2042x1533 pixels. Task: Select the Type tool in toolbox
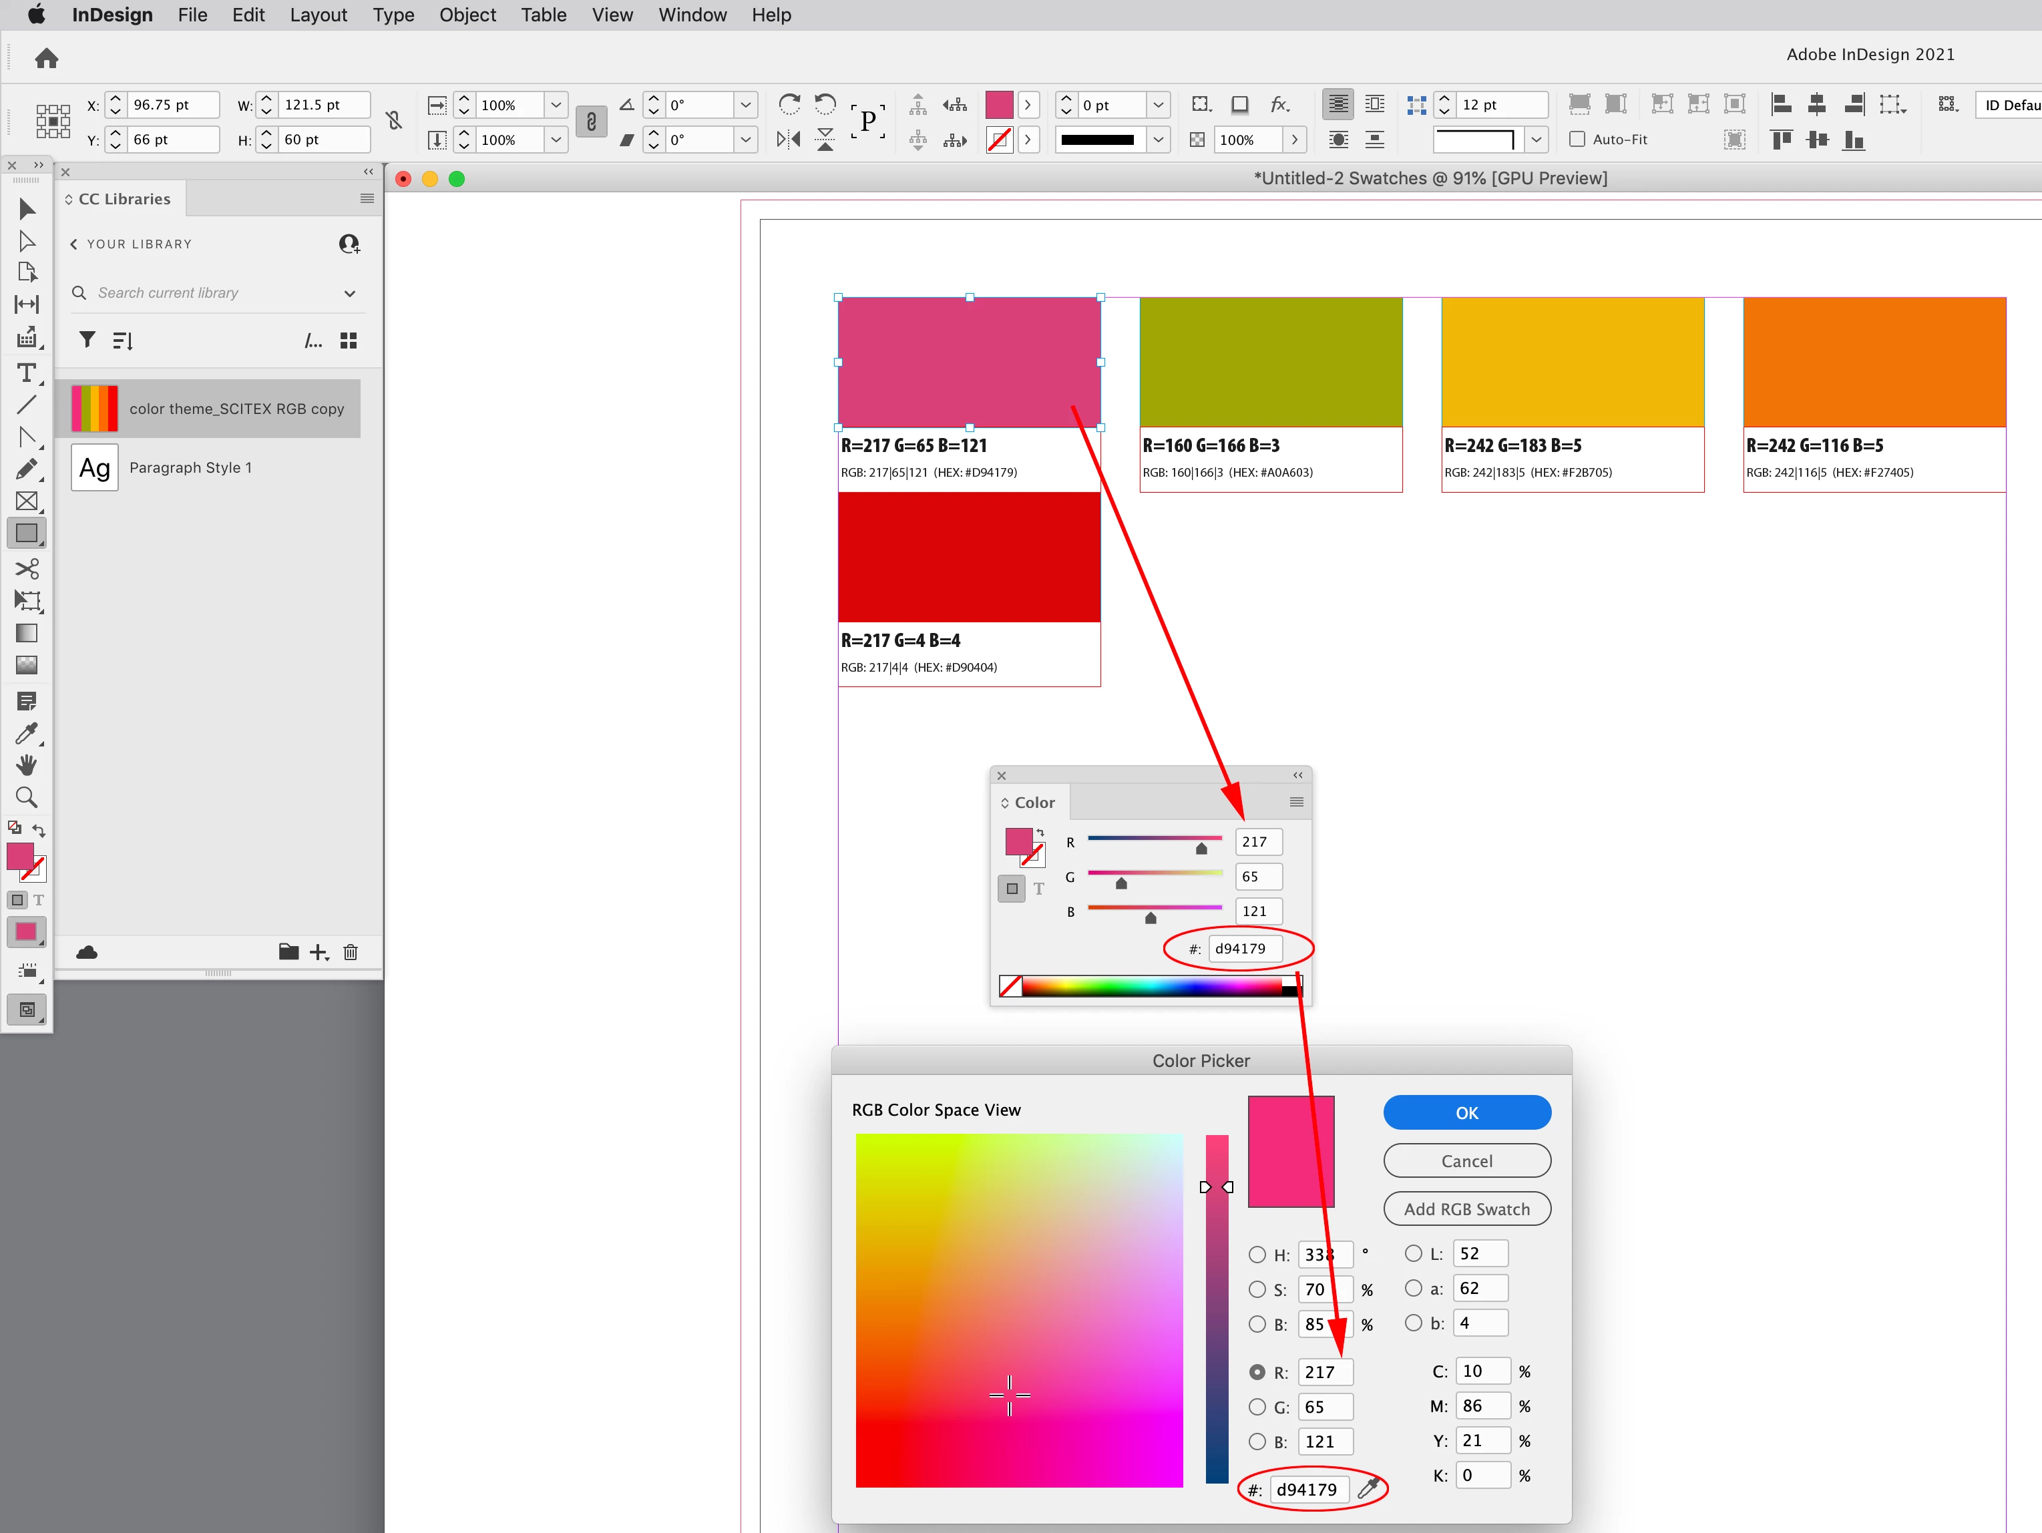[x=27, y=373]
